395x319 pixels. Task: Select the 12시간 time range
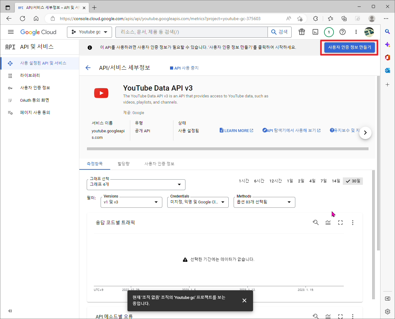(276, 181)
